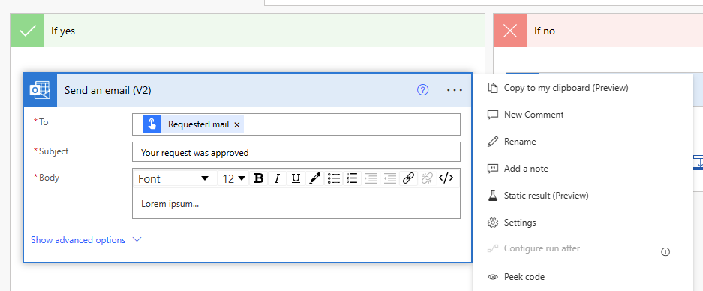Edit the Subject field text

click(x=296, y=152)
